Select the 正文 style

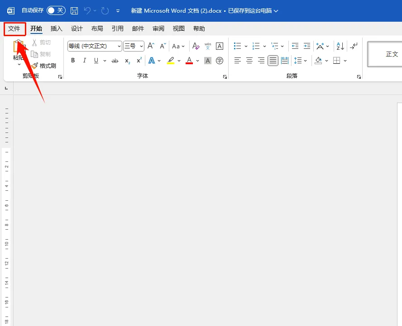385,54
